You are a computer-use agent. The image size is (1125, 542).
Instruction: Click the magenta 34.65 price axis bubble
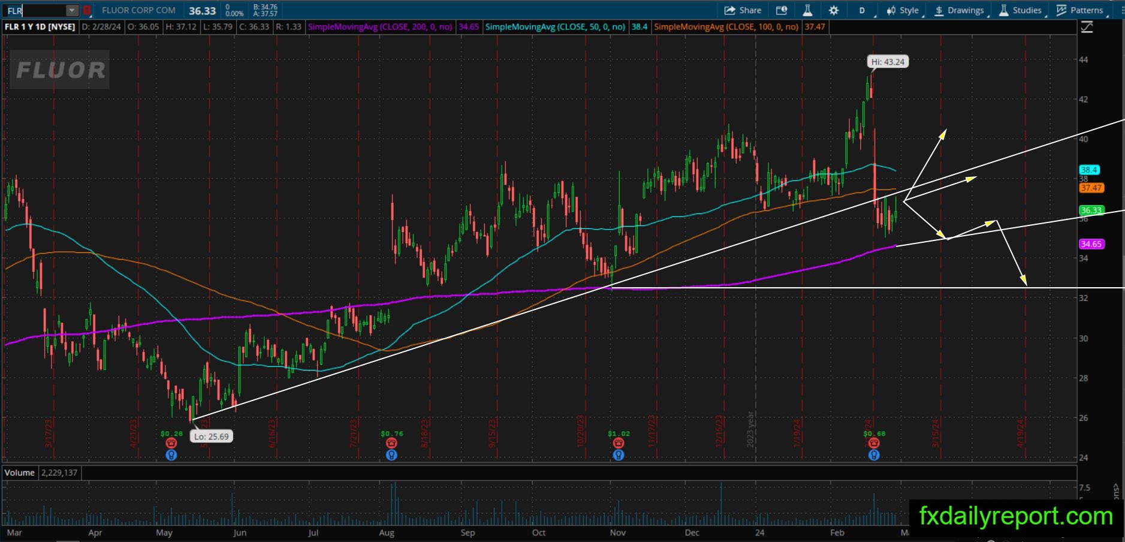(x=1091, y=244)
